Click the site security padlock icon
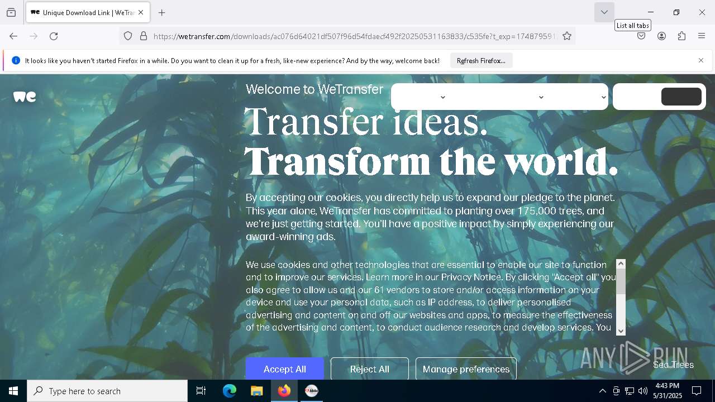Image resolution: width=715 pixels, height=402 pixels. point(144,36)
